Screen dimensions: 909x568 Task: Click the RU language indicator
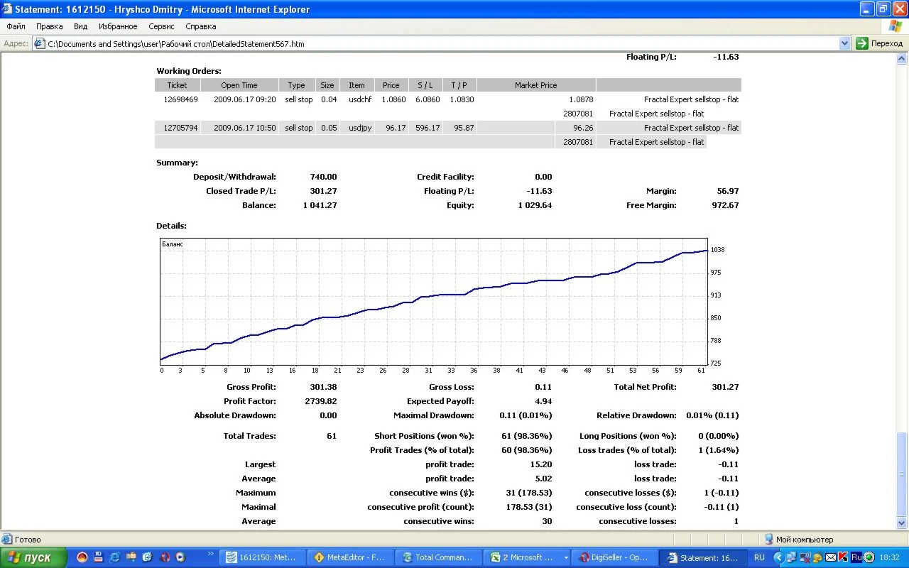pyautogui.click(x=759, y=557)
